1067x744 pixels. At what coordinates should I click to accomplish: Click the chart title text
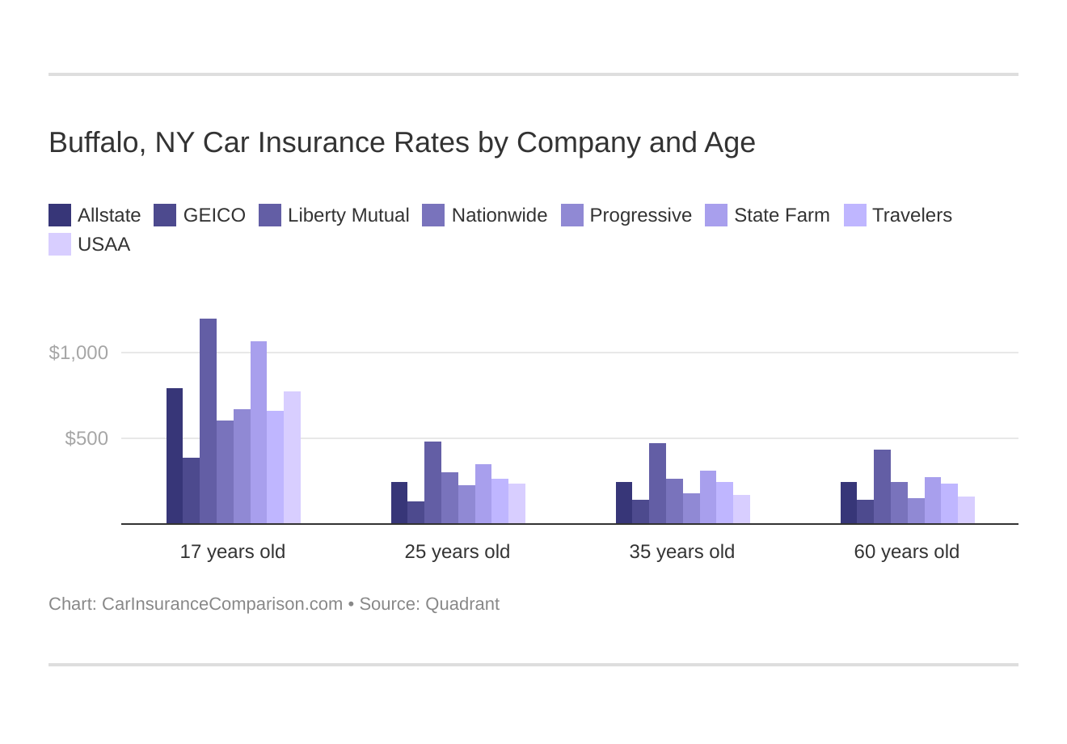tap(402, 142)
